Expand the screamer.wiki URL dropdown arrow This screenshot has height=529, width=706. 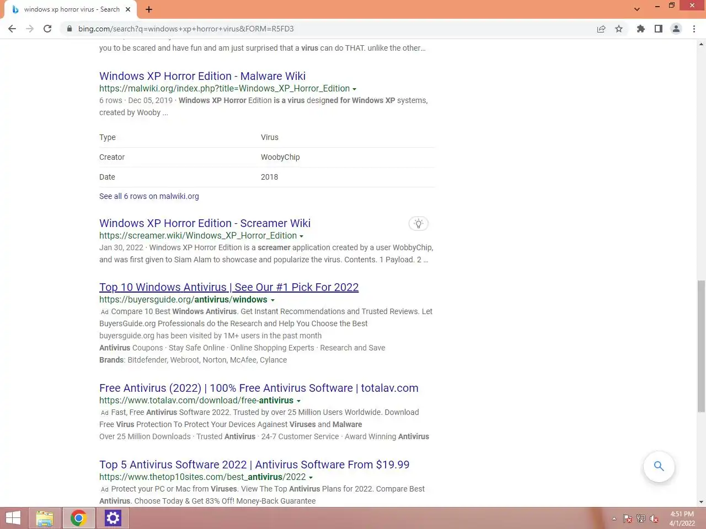(301, 236)
